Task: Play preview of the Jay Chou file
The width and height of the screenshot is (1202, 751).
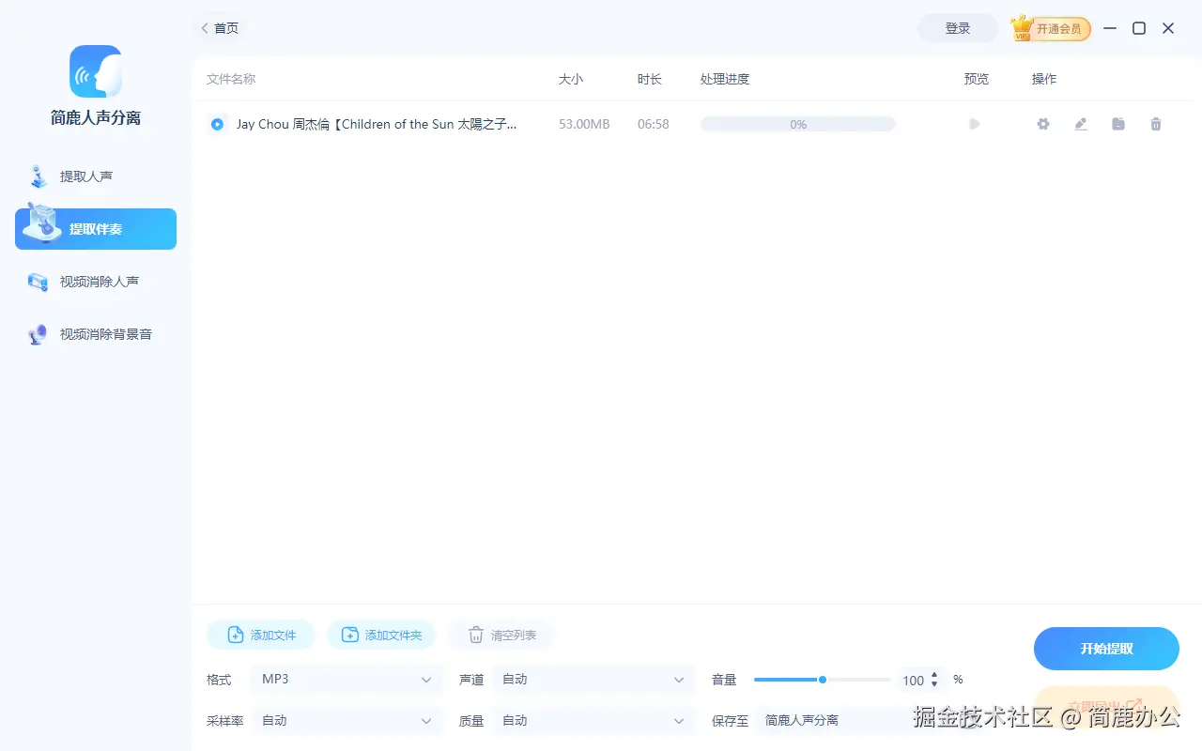Action: 974,123
